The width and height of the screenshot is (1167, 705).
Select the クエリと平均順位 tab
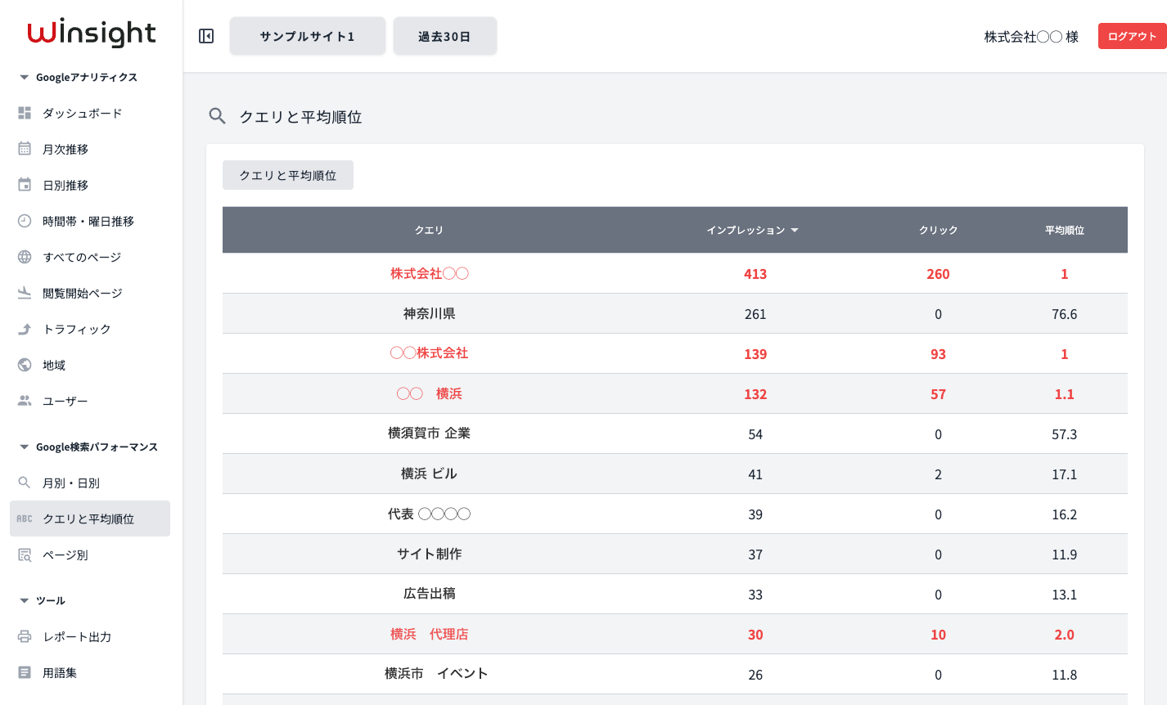(x=288, y=175)
